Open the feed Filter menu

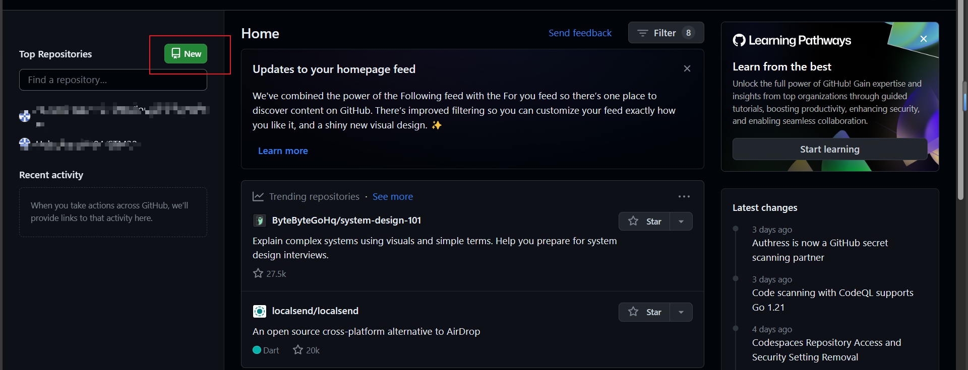[x=665, y=33]
